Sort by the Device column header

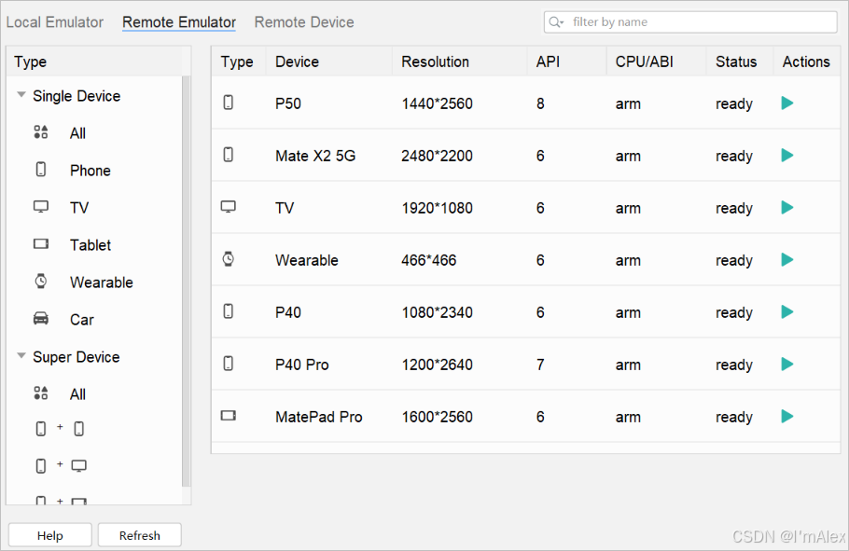(297, 62)
